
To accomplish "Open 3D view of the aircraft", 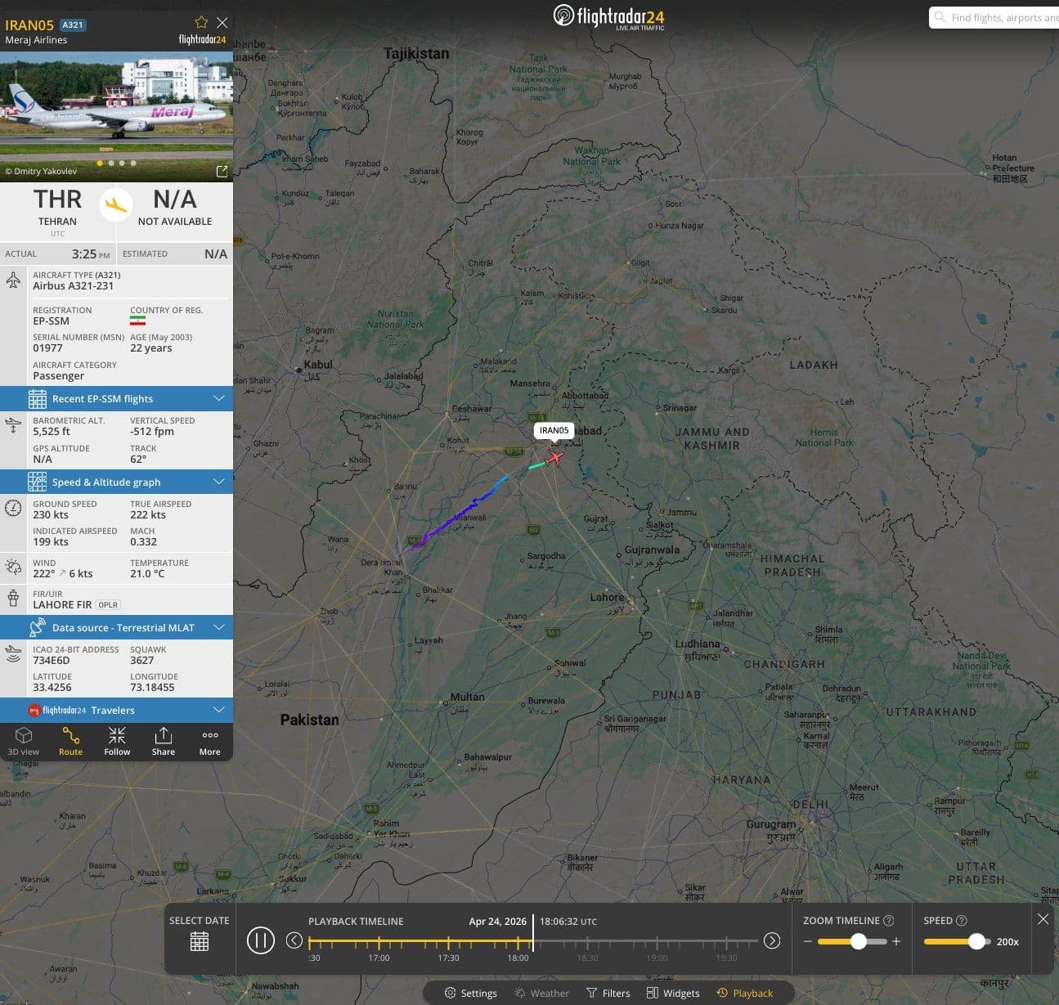I will (x=24, y=741).
